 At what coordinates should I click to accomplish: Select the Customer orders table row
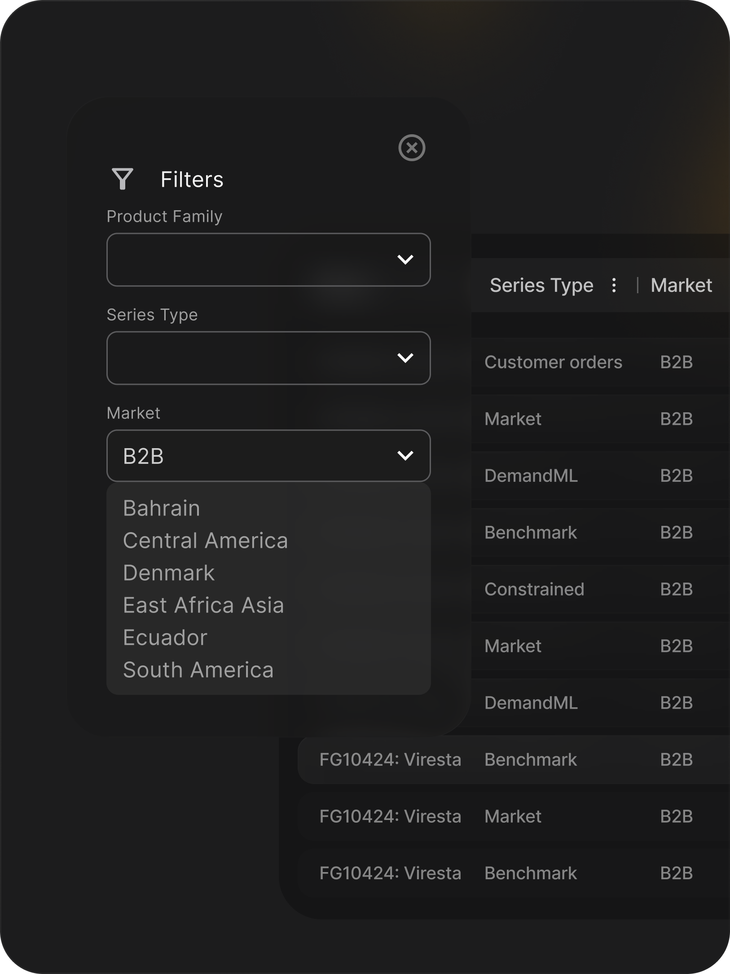coord(553,362)
